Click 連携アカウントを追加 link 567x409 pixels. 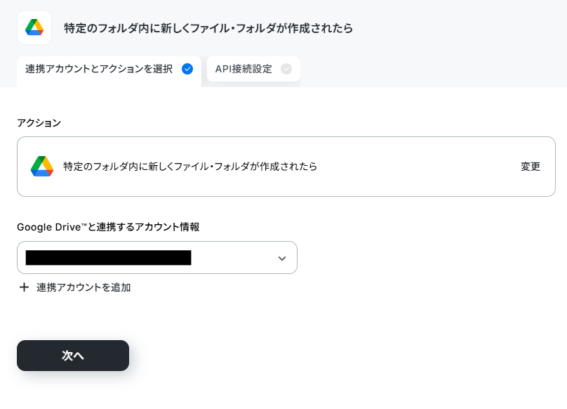click(84, 287)
